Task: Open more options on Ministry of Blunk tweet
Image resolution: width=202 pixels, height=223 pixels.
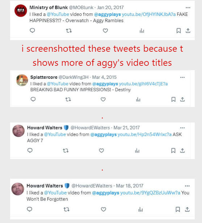Action: [188, 8]
